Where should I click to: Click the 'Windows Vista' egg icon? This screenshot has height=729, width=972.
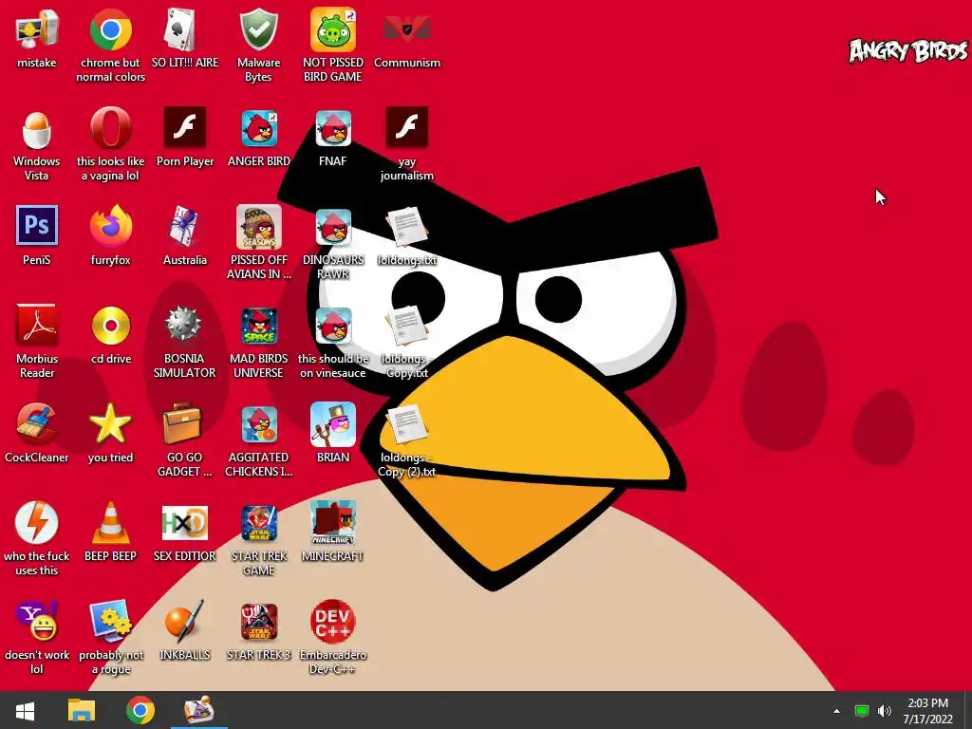pyautogui.click(x=37, y=129)
